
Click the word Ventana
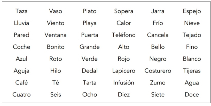56,35
